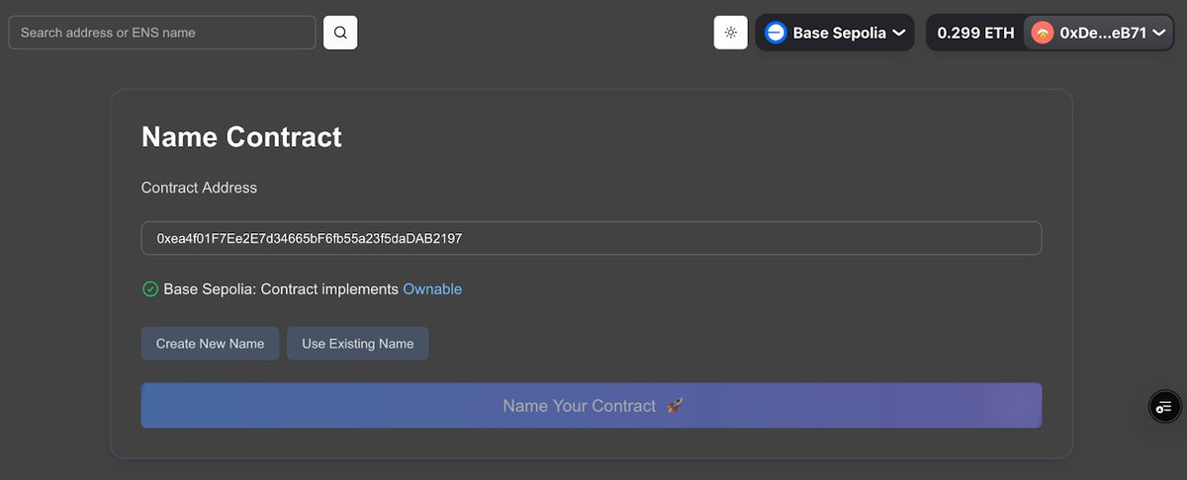Viewport: 1187px width, 480px height.
Task: Click Name Your Contract button
Action: [x=592, y=406]
